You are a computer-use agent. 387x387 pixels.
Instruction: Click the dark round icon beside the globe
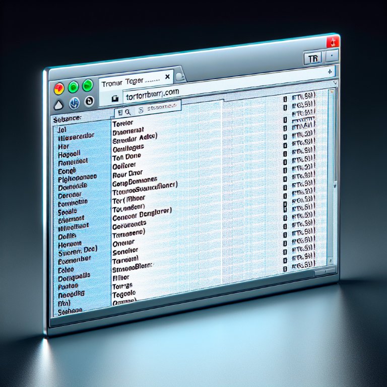(89, 101)
